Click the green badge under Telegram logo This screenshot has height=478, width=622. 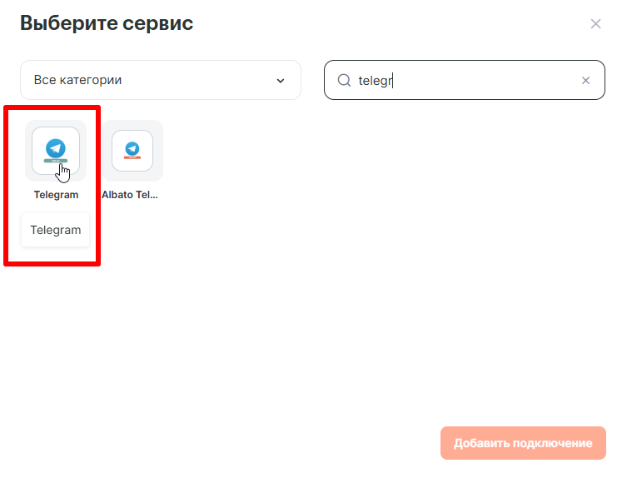(56, 162)
